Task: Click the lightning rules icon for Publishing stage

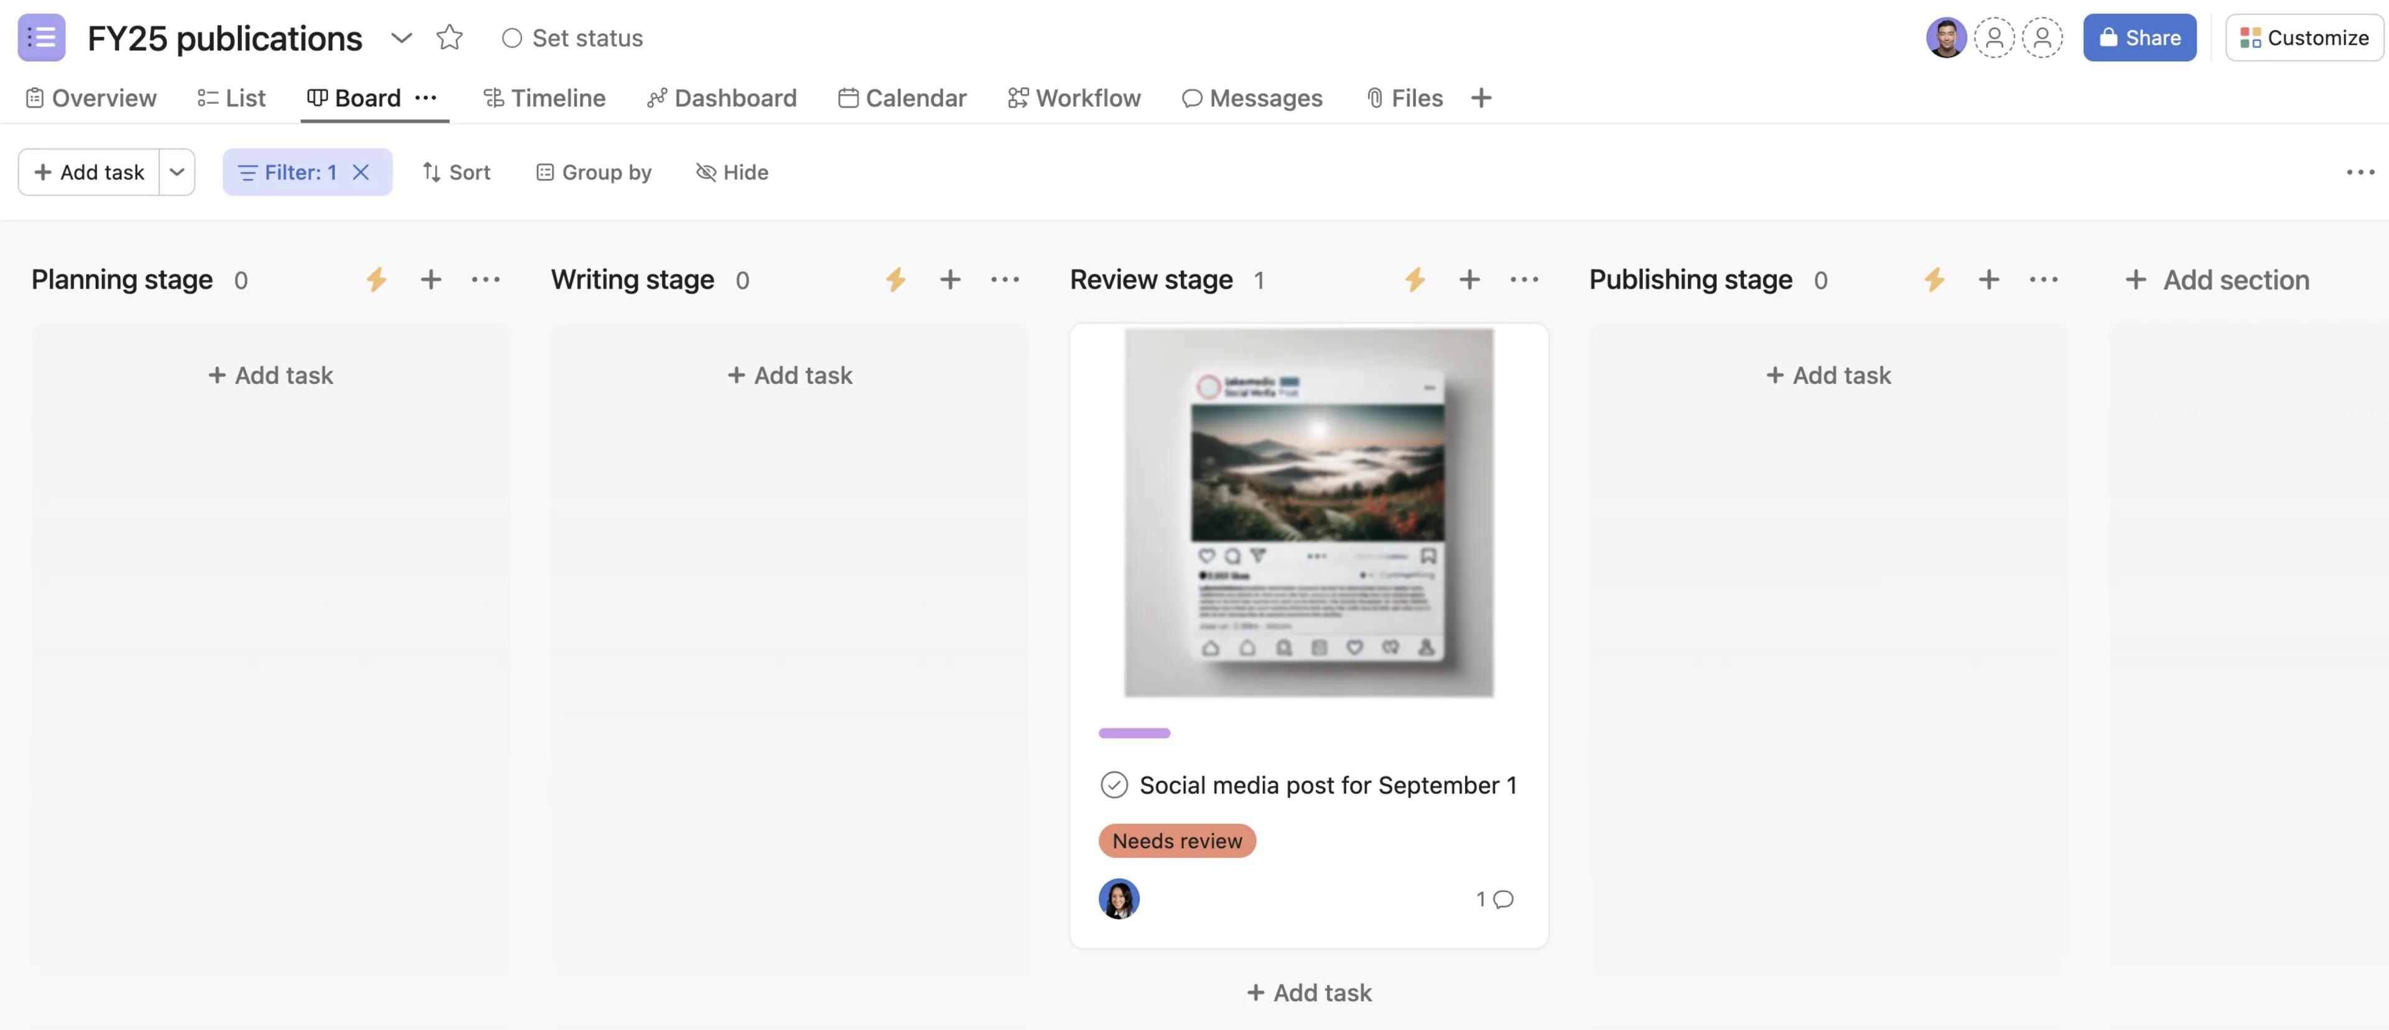Action: (x=1934, y=280)
